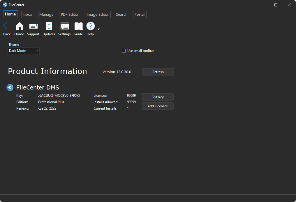The width and height of the screenshot is (296, 202).
Task: Close the FileCenter window
Action: 289,5
